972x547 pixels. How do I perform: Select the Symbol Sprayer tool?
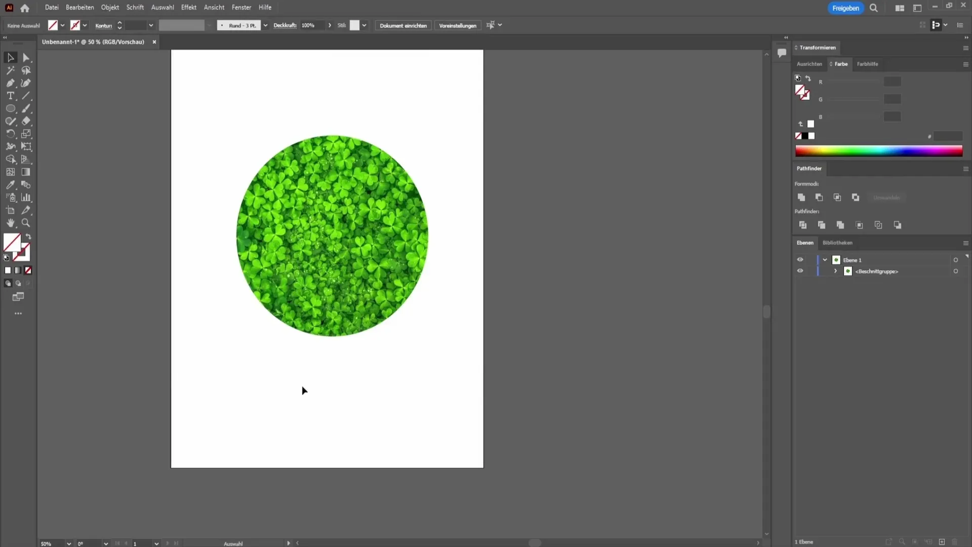tap(10, 198)
